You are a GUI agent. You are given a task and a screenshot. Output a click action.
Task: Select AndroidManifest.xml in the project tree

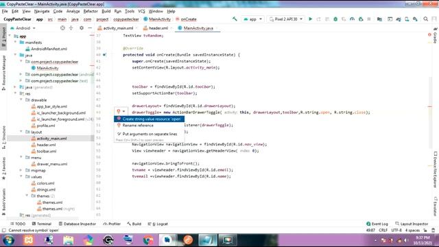click(49, 49)
